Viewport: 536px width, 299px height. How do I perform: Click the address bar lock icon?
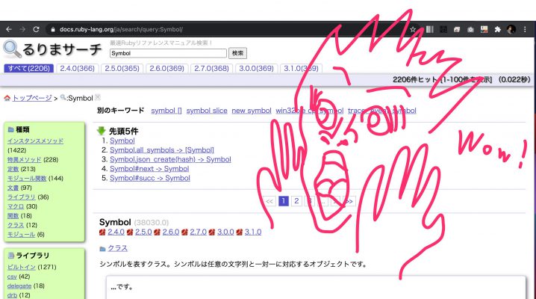[53, 29]
